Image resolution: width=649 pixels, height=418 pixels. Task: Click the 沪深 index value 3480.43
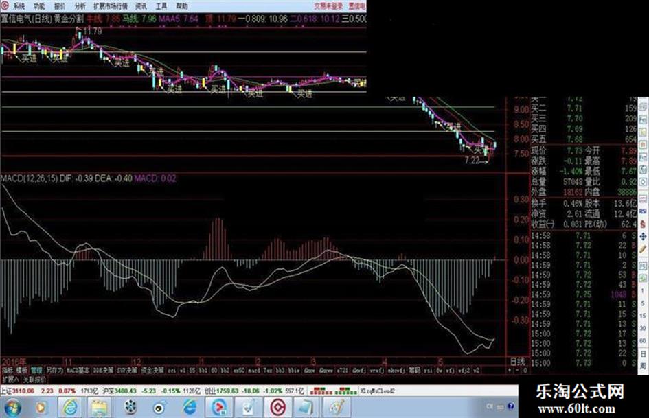click(126, 391)
